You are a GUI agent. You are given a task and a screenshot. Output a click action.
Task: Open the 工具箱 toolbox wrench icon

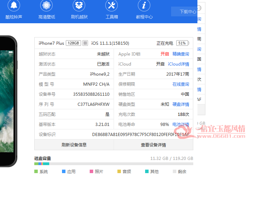(112, 5)
